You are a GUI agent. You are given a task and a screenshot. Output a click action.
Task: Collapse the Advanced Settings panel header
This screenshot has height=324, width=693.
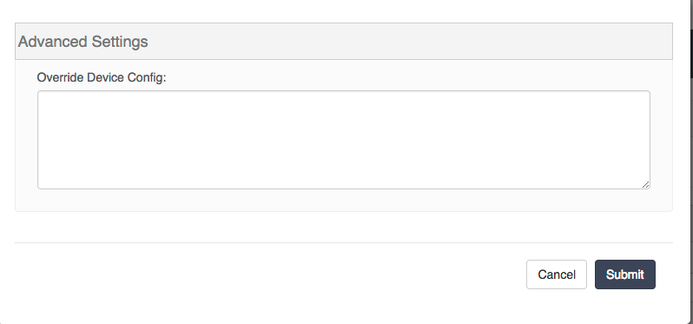point(344,41)
